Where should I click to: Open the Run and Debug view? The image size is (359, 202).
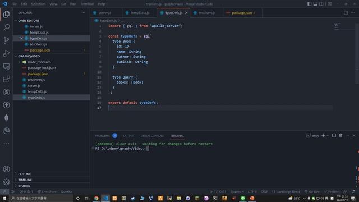pos(6,53)
